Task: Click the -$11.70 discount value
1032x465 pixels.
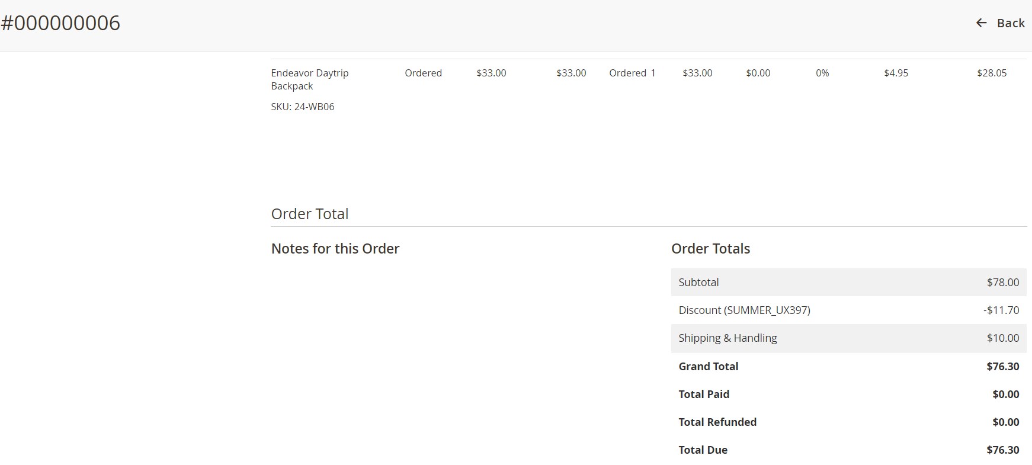Action: click(1001, 310)
